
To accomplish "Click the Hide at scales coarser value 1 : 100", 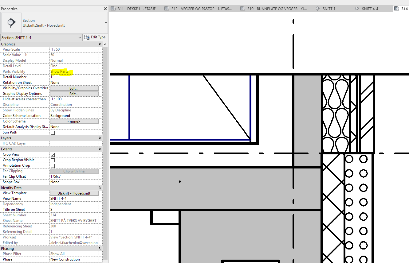I will tap(74, 99).
